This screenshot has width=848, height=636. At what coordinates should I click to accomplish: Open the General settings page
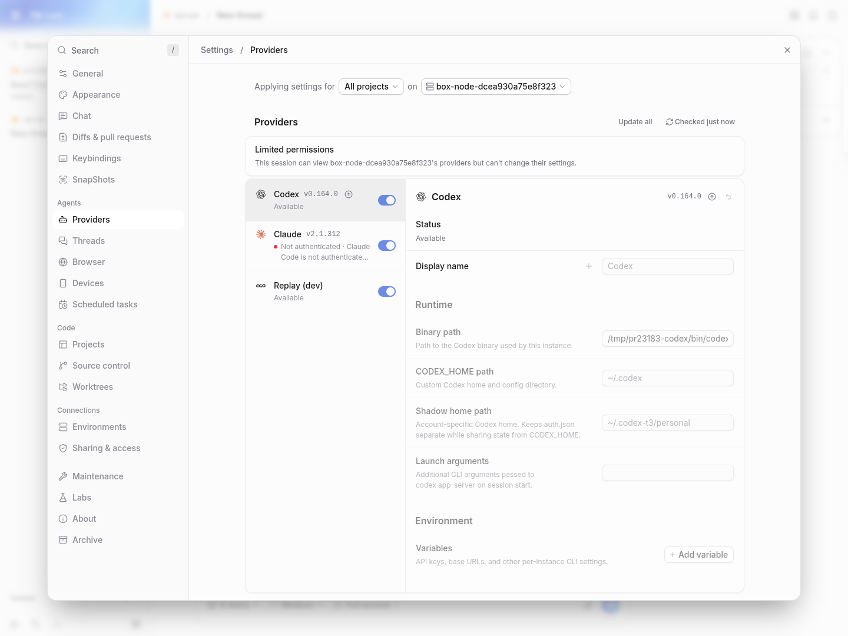coord(118,74)
